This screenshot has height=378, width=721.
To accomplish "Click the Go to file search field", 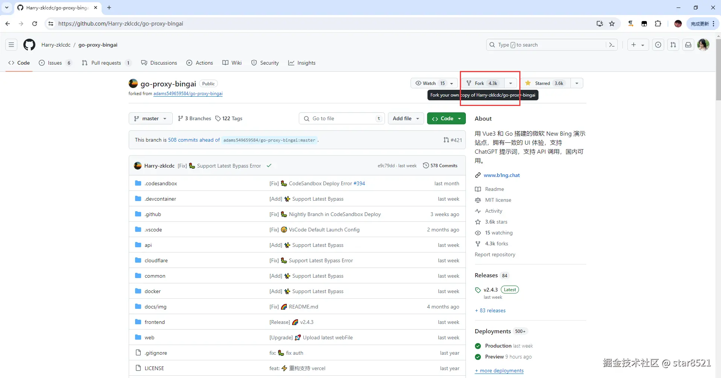I will 342,118.
